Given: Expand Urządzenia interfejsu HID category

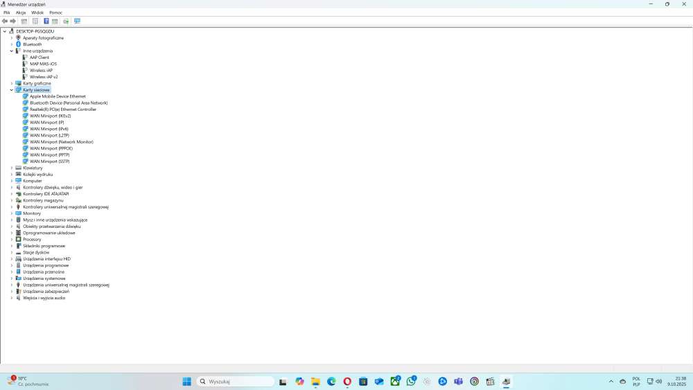Looking at the screenshot, I should pyautogui.click(x=12, y=259).
